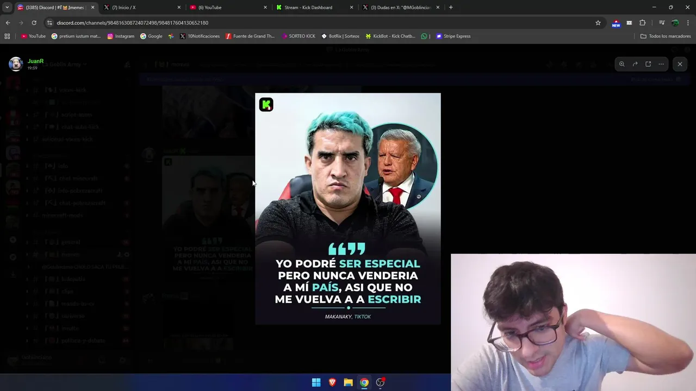The height and width of the screenshot is (391, 696).
Task: Reload the Discord page
Action: click(x=34, y=23)
